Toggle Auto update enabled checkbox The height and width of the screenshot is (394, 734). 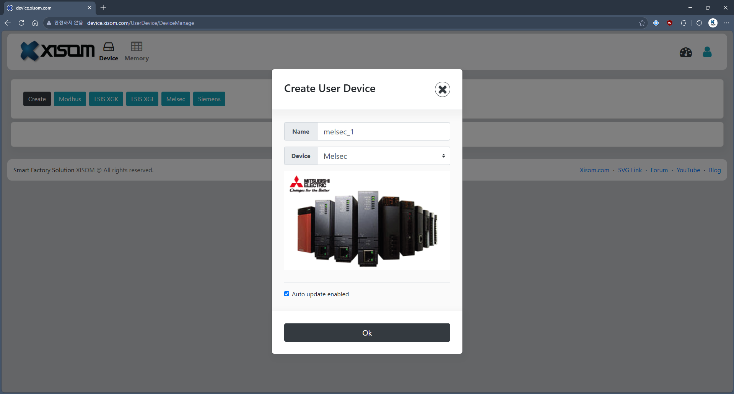(286, 294)
